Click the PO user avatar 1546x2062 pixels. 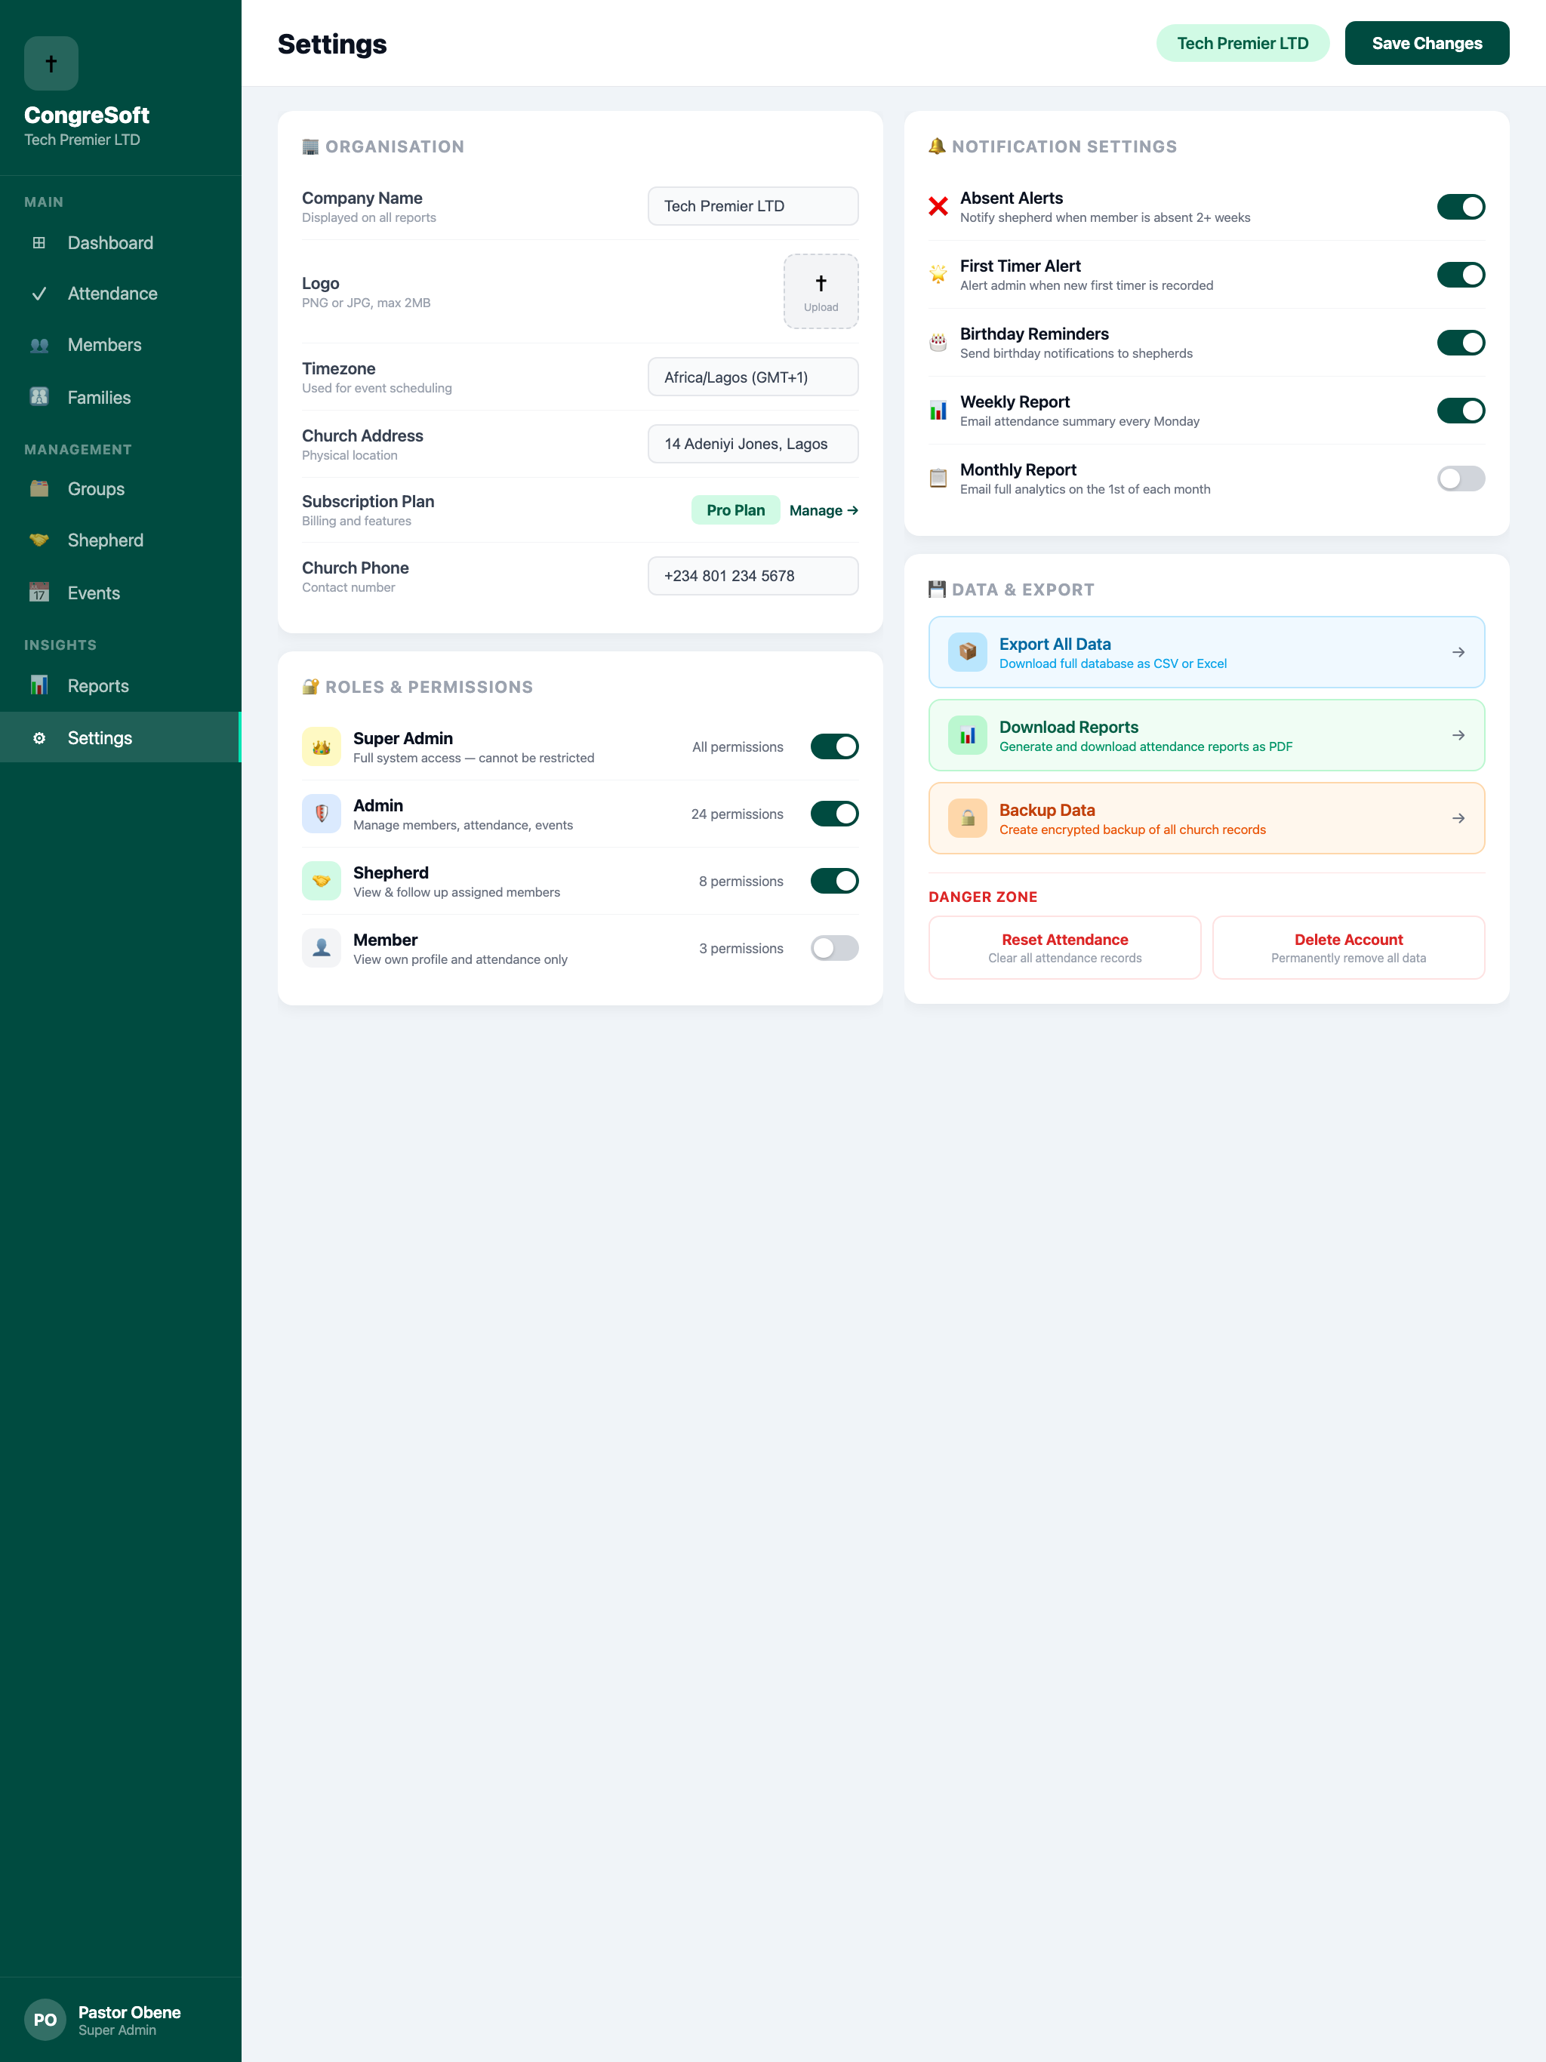pyautogui.click(x=45, y=2020)
